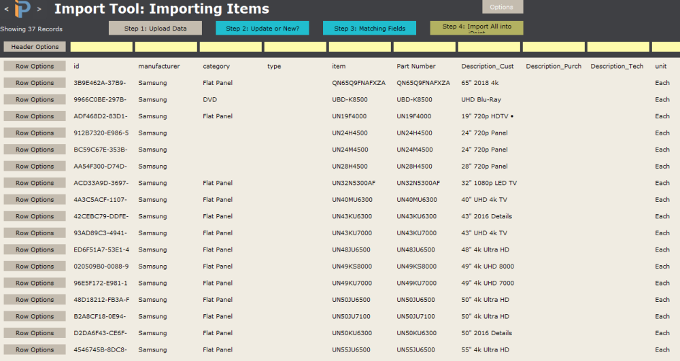Click the yellow field above item column
This screenshot has height=361, width=680.
click(x=360, y=47)
